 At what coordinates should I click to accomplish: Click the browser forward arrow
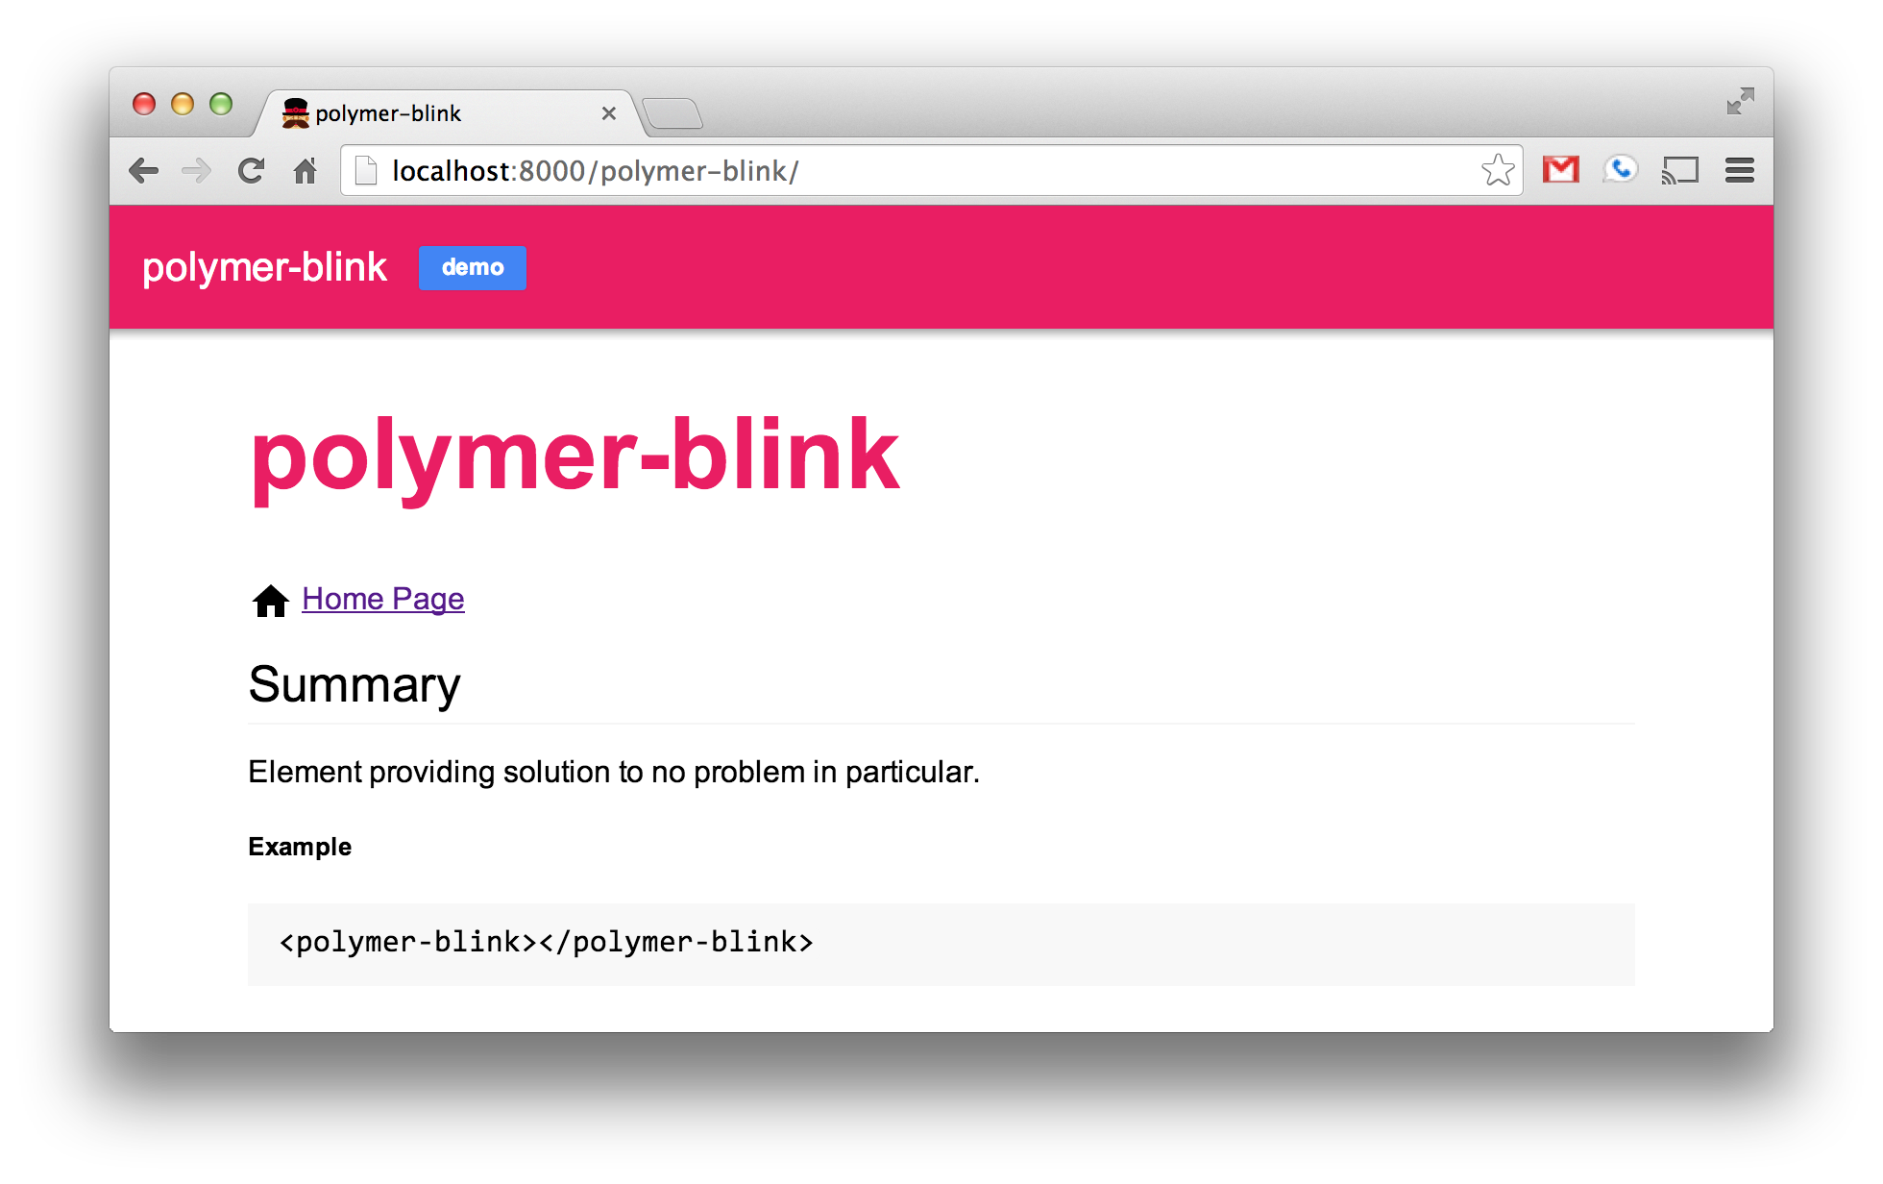coord(197,171)
